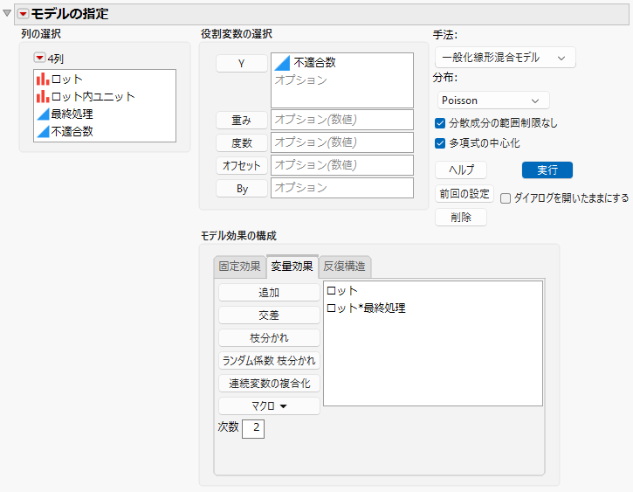Click the 追加 effect button

click(269, 293)
